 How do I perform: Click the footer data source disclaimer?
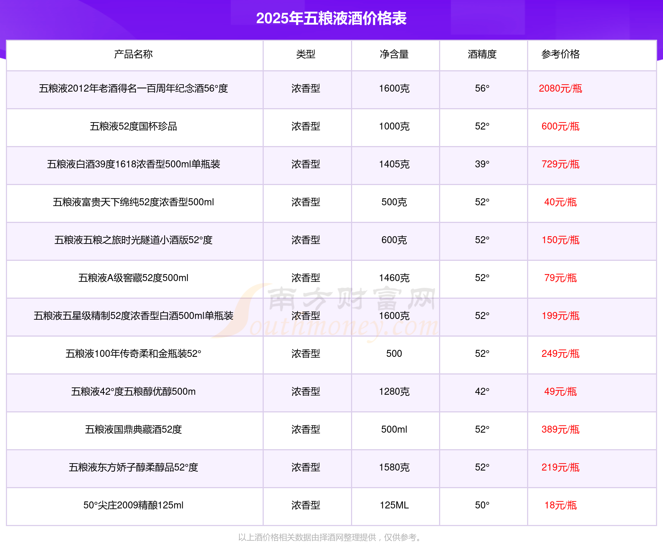pyautogui.click(x=330, y=537)
